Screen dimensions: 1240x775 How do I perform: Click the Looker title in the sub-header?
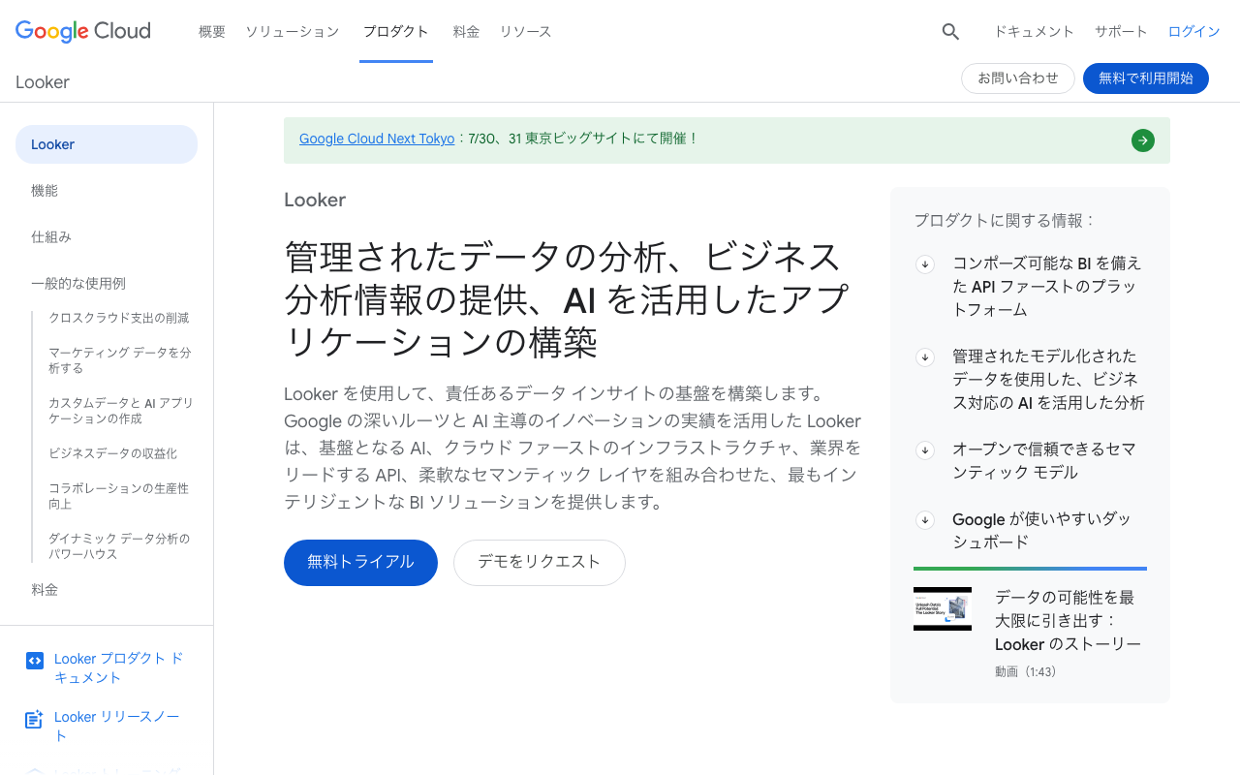pos(43,82)
